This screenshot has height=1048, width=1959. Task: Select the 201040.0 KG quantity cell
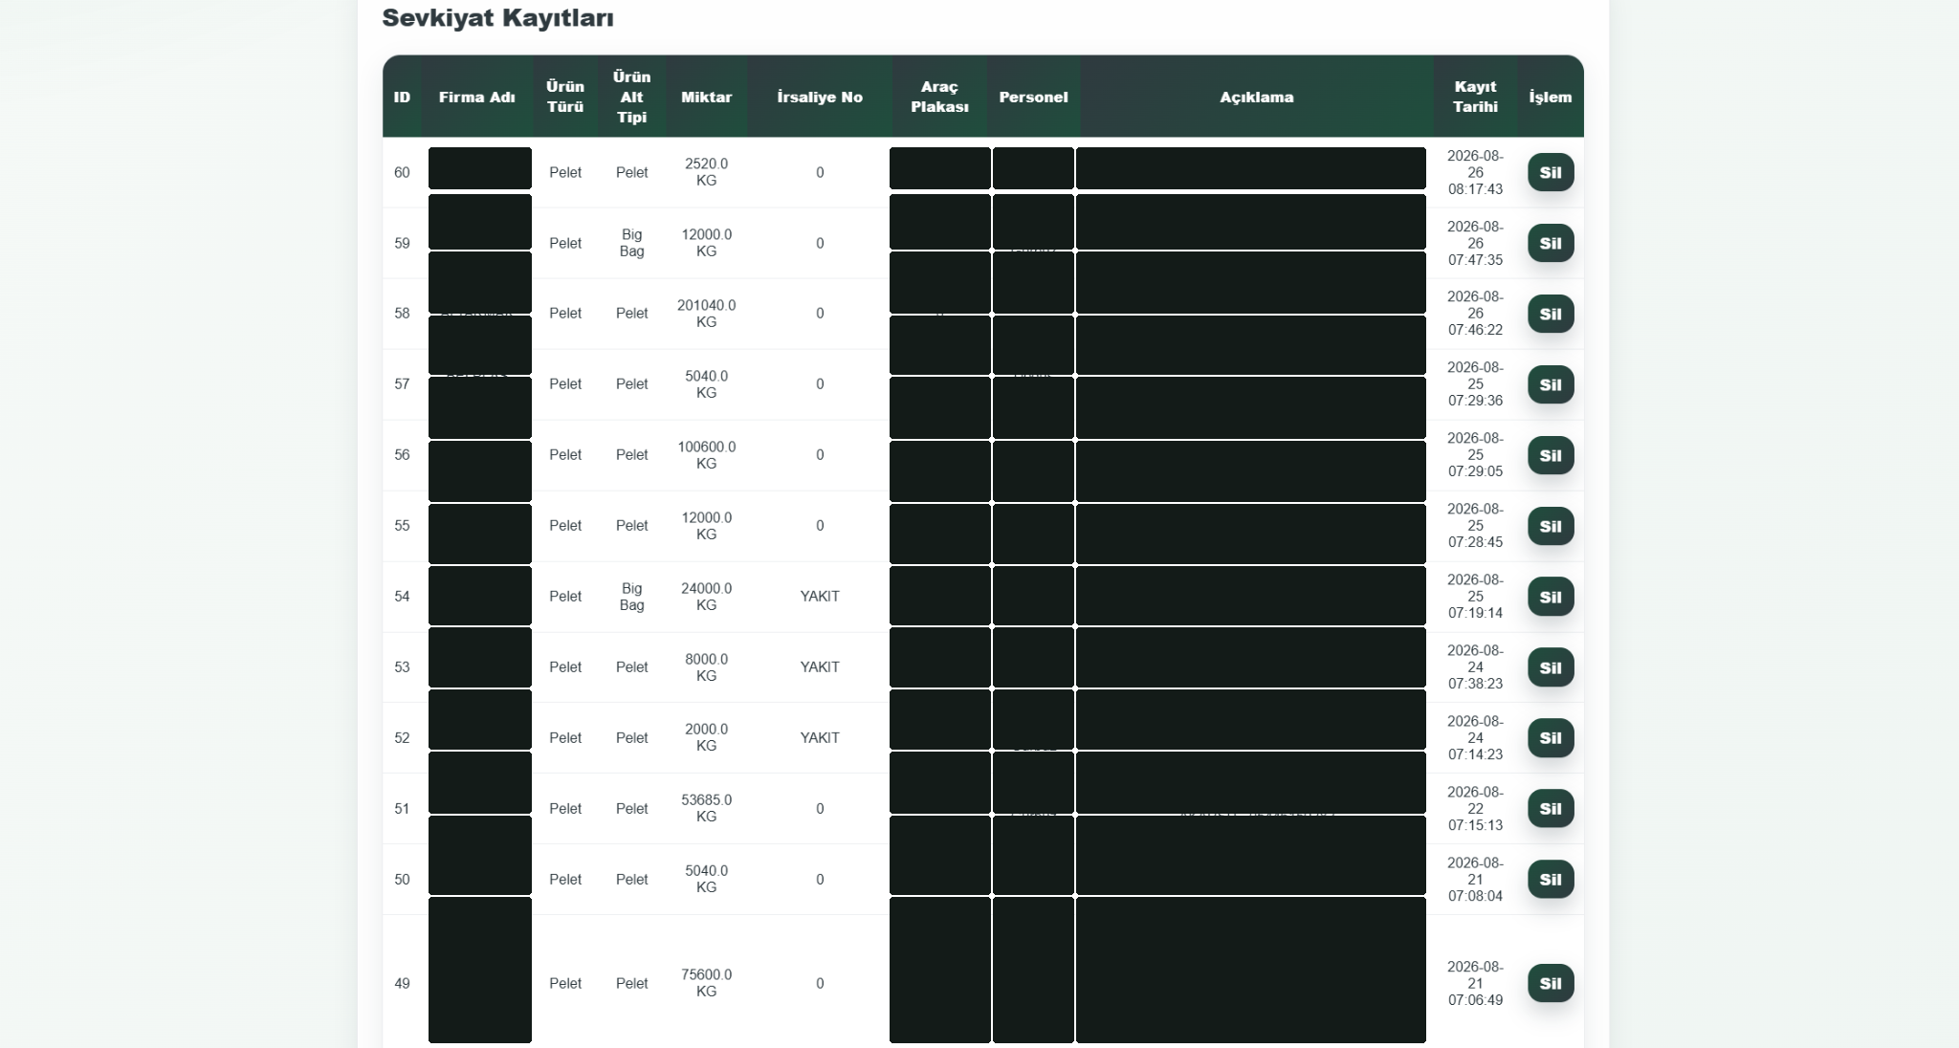coord(706,314)
